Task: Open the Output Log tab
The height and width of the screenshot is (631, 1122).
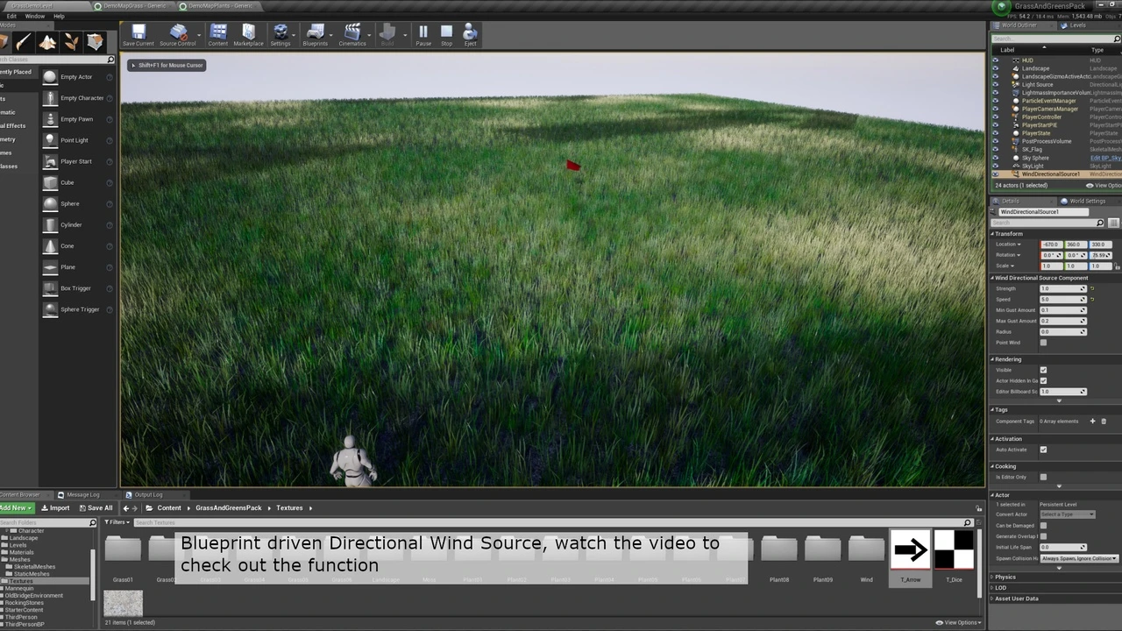Action: point(147,494)
